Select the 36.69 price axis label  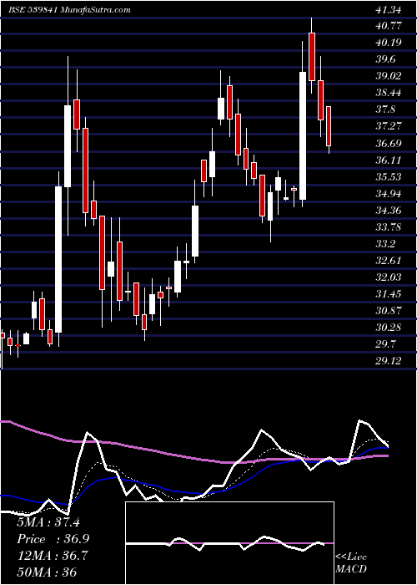point(389,143)
